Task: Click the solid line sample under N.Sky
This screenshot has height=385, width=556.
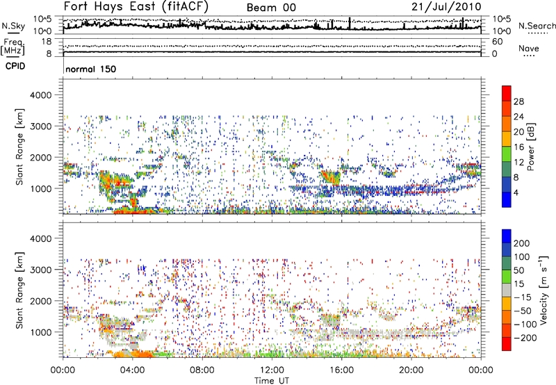Action: coord(13,33)
